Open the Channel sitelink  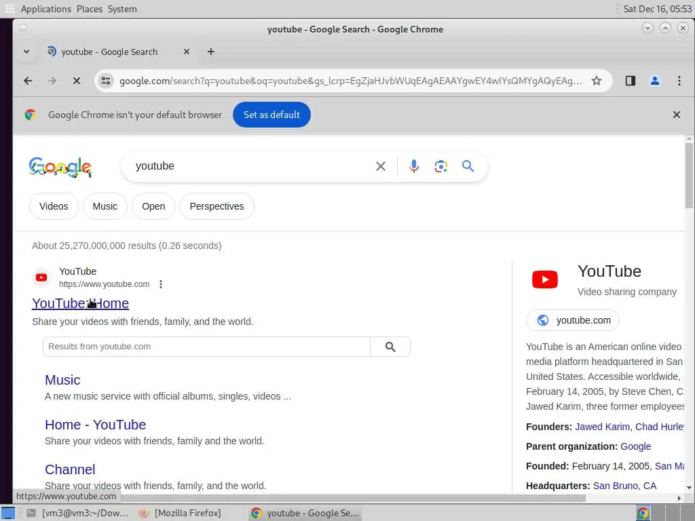(70, 469)
